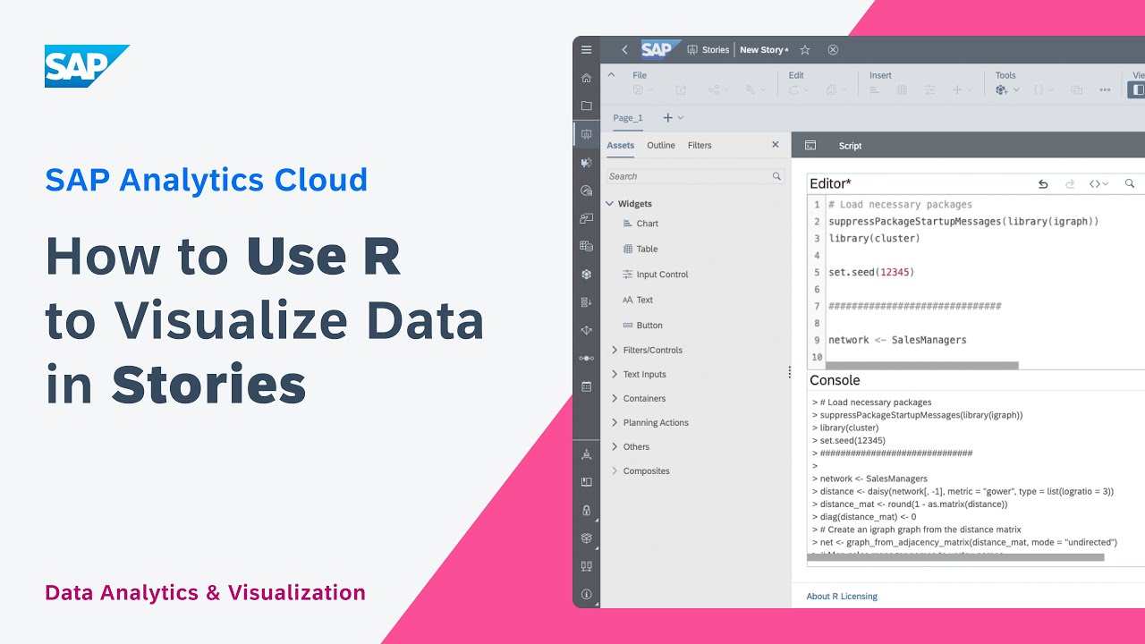Open the Info icon at sidebar bottom
This screenshot has width=1145, height=644.
586,594
